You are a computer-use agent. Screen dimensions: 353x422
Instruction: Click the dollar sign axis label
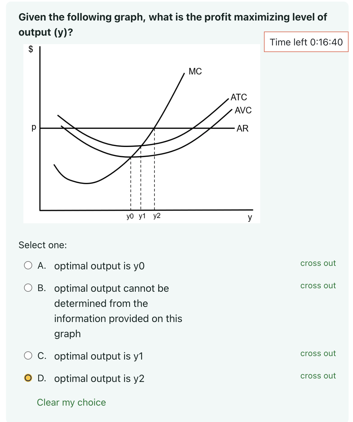click(x=30, y=49)
